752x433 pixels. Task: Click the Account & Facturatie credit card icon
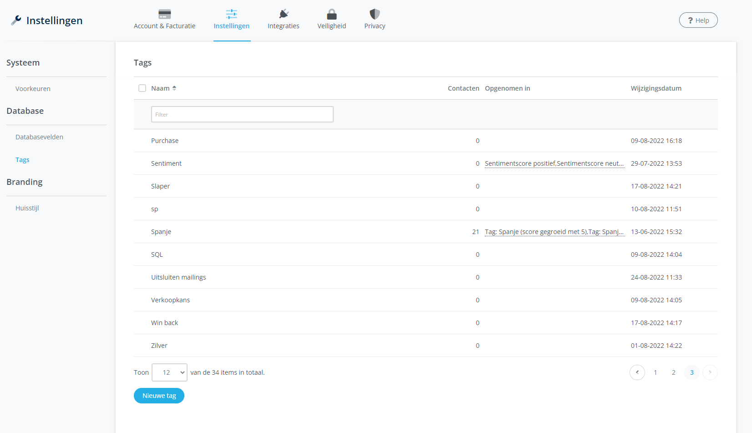[164, 14]
